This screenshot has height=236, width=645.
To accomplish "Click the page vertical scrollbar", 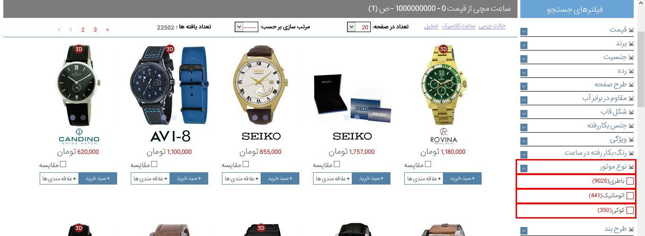I will pyautogui.click(x=641, y=118).
